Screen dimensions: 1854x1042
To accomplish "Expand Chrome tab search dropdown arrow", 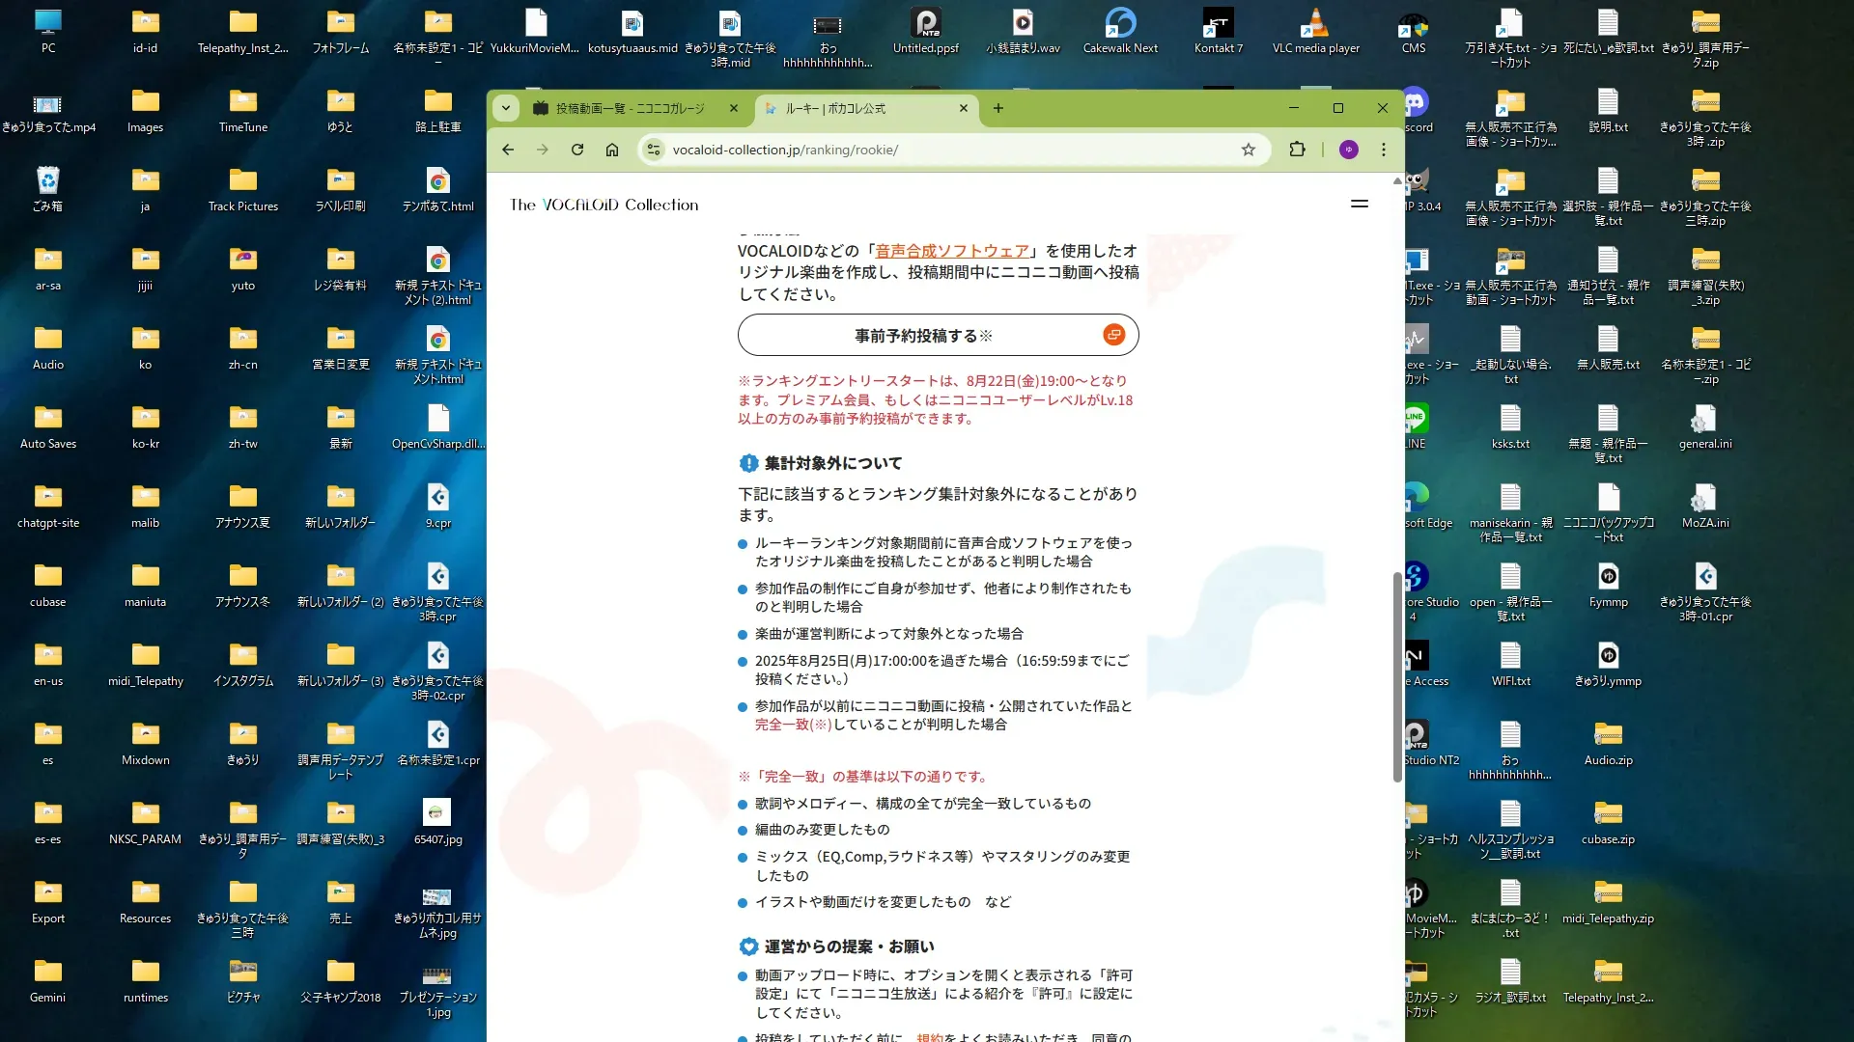I will pyautogui.click(x=506, y=108).
